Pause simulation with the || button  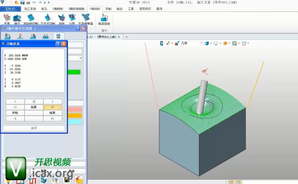[x=34, y=102]
